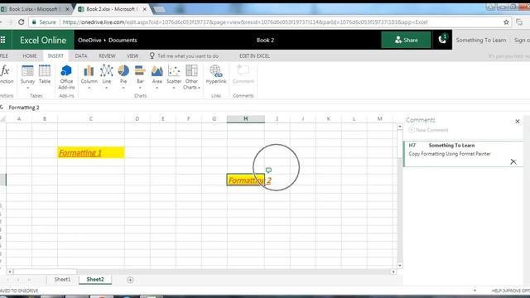The height and width of the screenshot is (298, 530).
Task: Insert a Table from the ribbon
Action: tap(44, 74)
